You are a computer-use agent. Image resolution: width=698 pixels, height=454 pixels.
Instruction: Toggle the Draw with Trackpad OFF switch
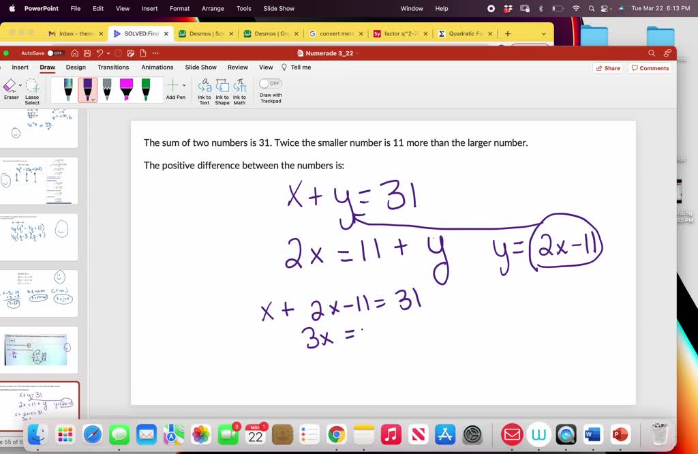pos(270,83)
